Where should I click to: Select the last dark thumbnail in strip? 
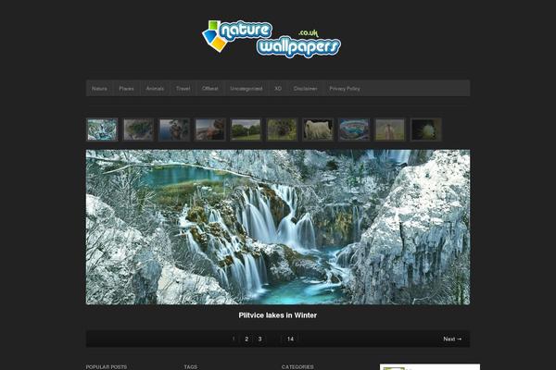[x=425, y=129]
